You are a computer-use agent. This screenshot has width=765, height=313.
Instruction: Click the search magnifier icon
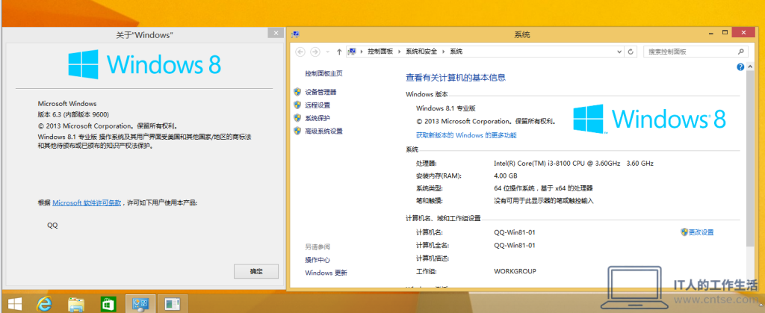point(740,52)
